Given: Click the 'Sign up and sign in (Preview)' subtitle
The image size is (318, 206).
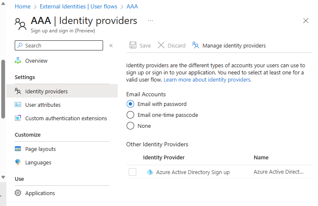Looking at the screenshot, I should 63,31.
